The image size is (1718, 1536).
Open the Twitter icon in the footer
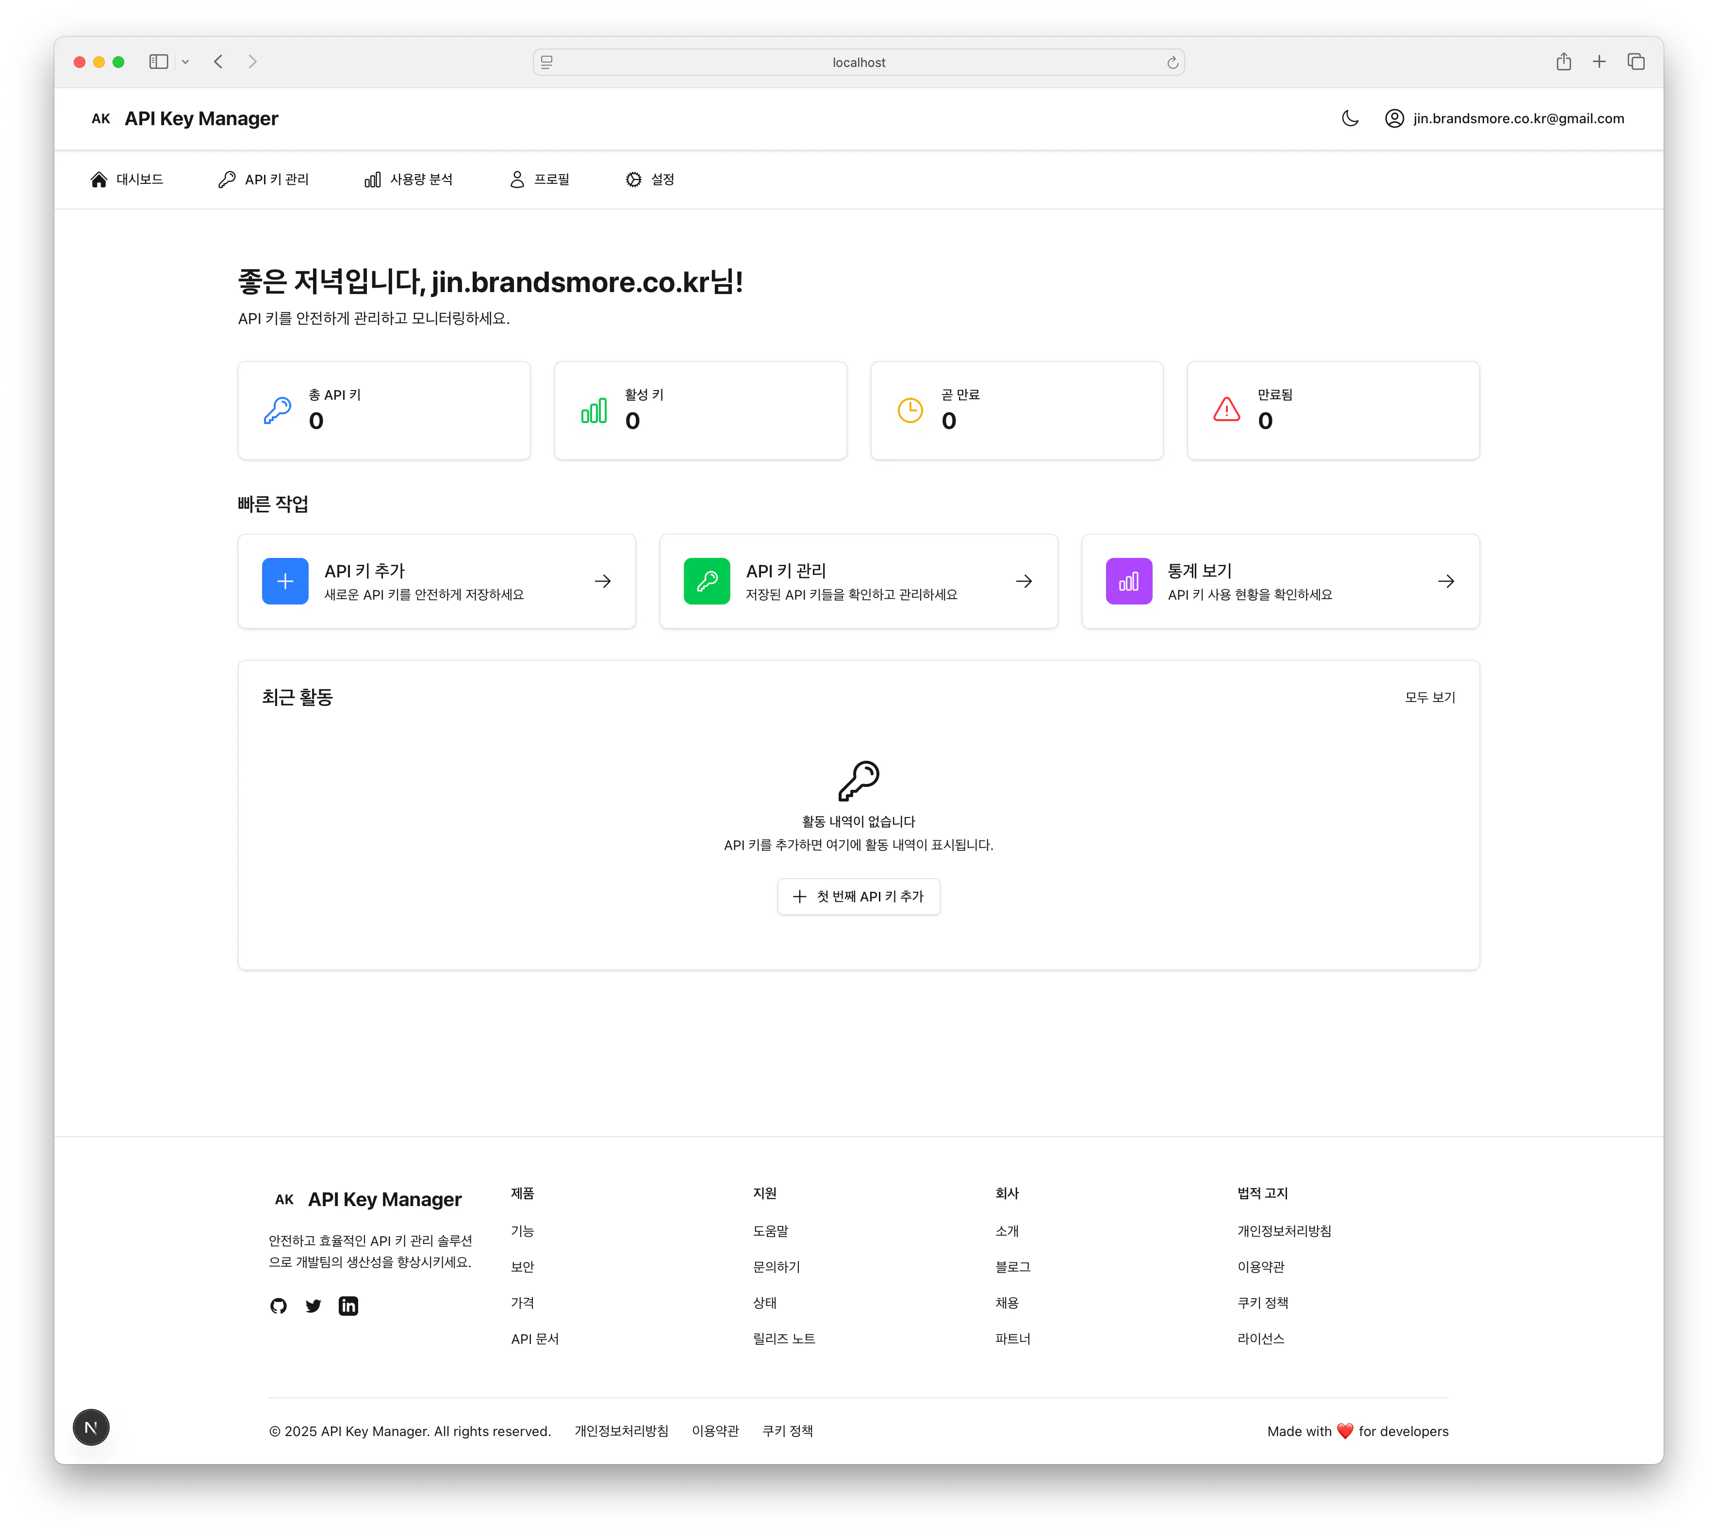(313, 1306)
